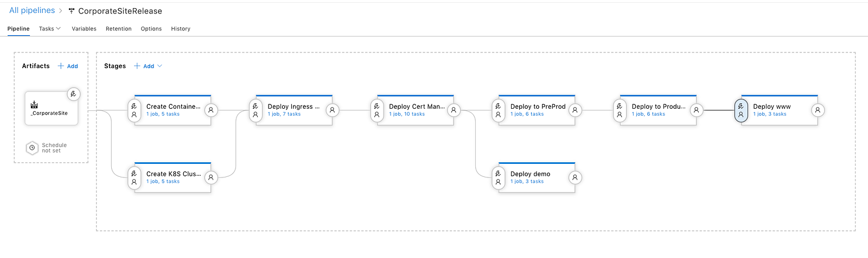
Task: Add a new artifact
Action: (68, 66)
